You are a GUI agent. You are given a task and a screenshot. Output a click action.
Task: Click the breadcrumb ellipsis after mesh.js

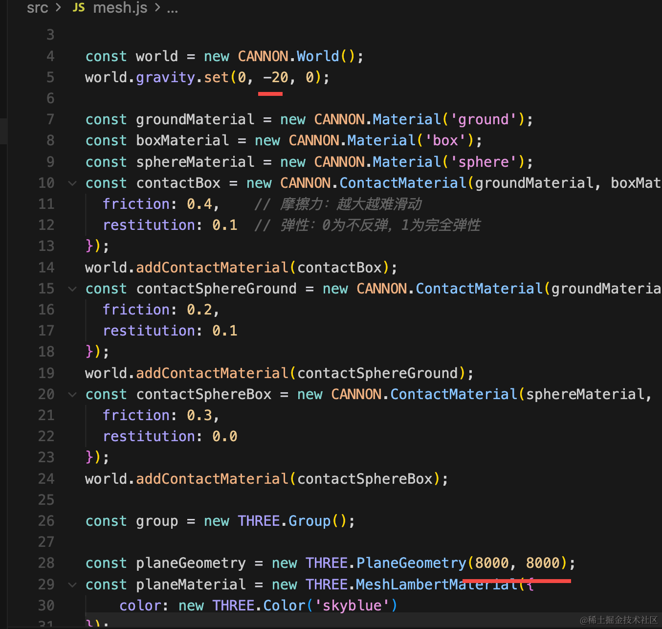[172, 9]
